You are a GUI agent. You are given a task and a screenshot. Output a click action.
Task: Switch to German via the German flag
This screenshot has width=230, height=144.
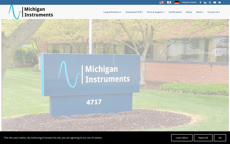177,2
